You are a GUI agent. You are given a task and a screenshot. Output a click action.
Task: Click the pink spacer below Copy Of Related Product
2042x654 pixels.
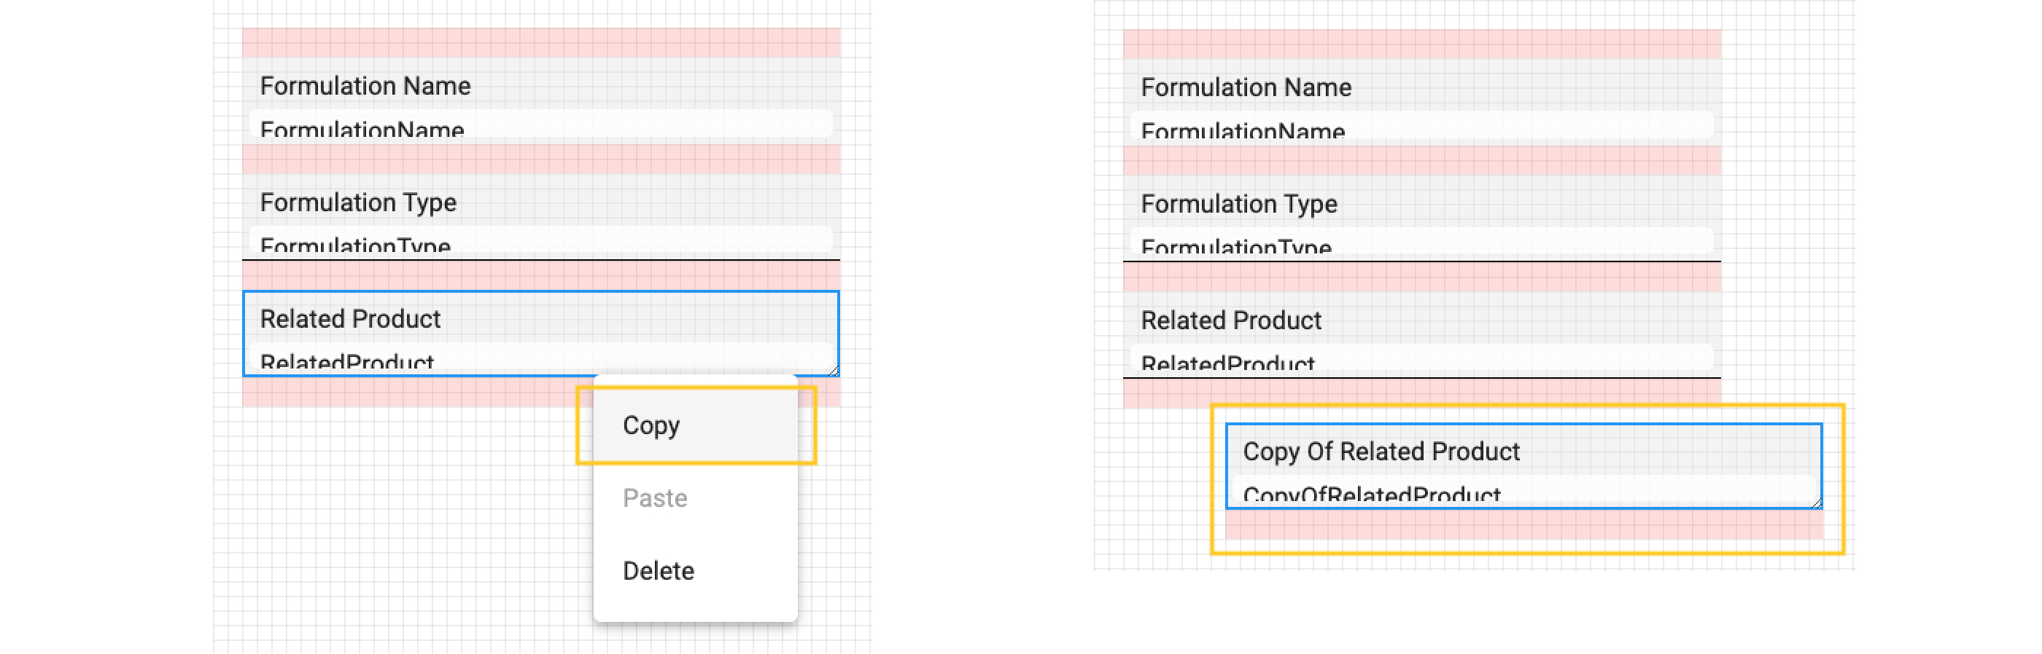click(1523, 525)
